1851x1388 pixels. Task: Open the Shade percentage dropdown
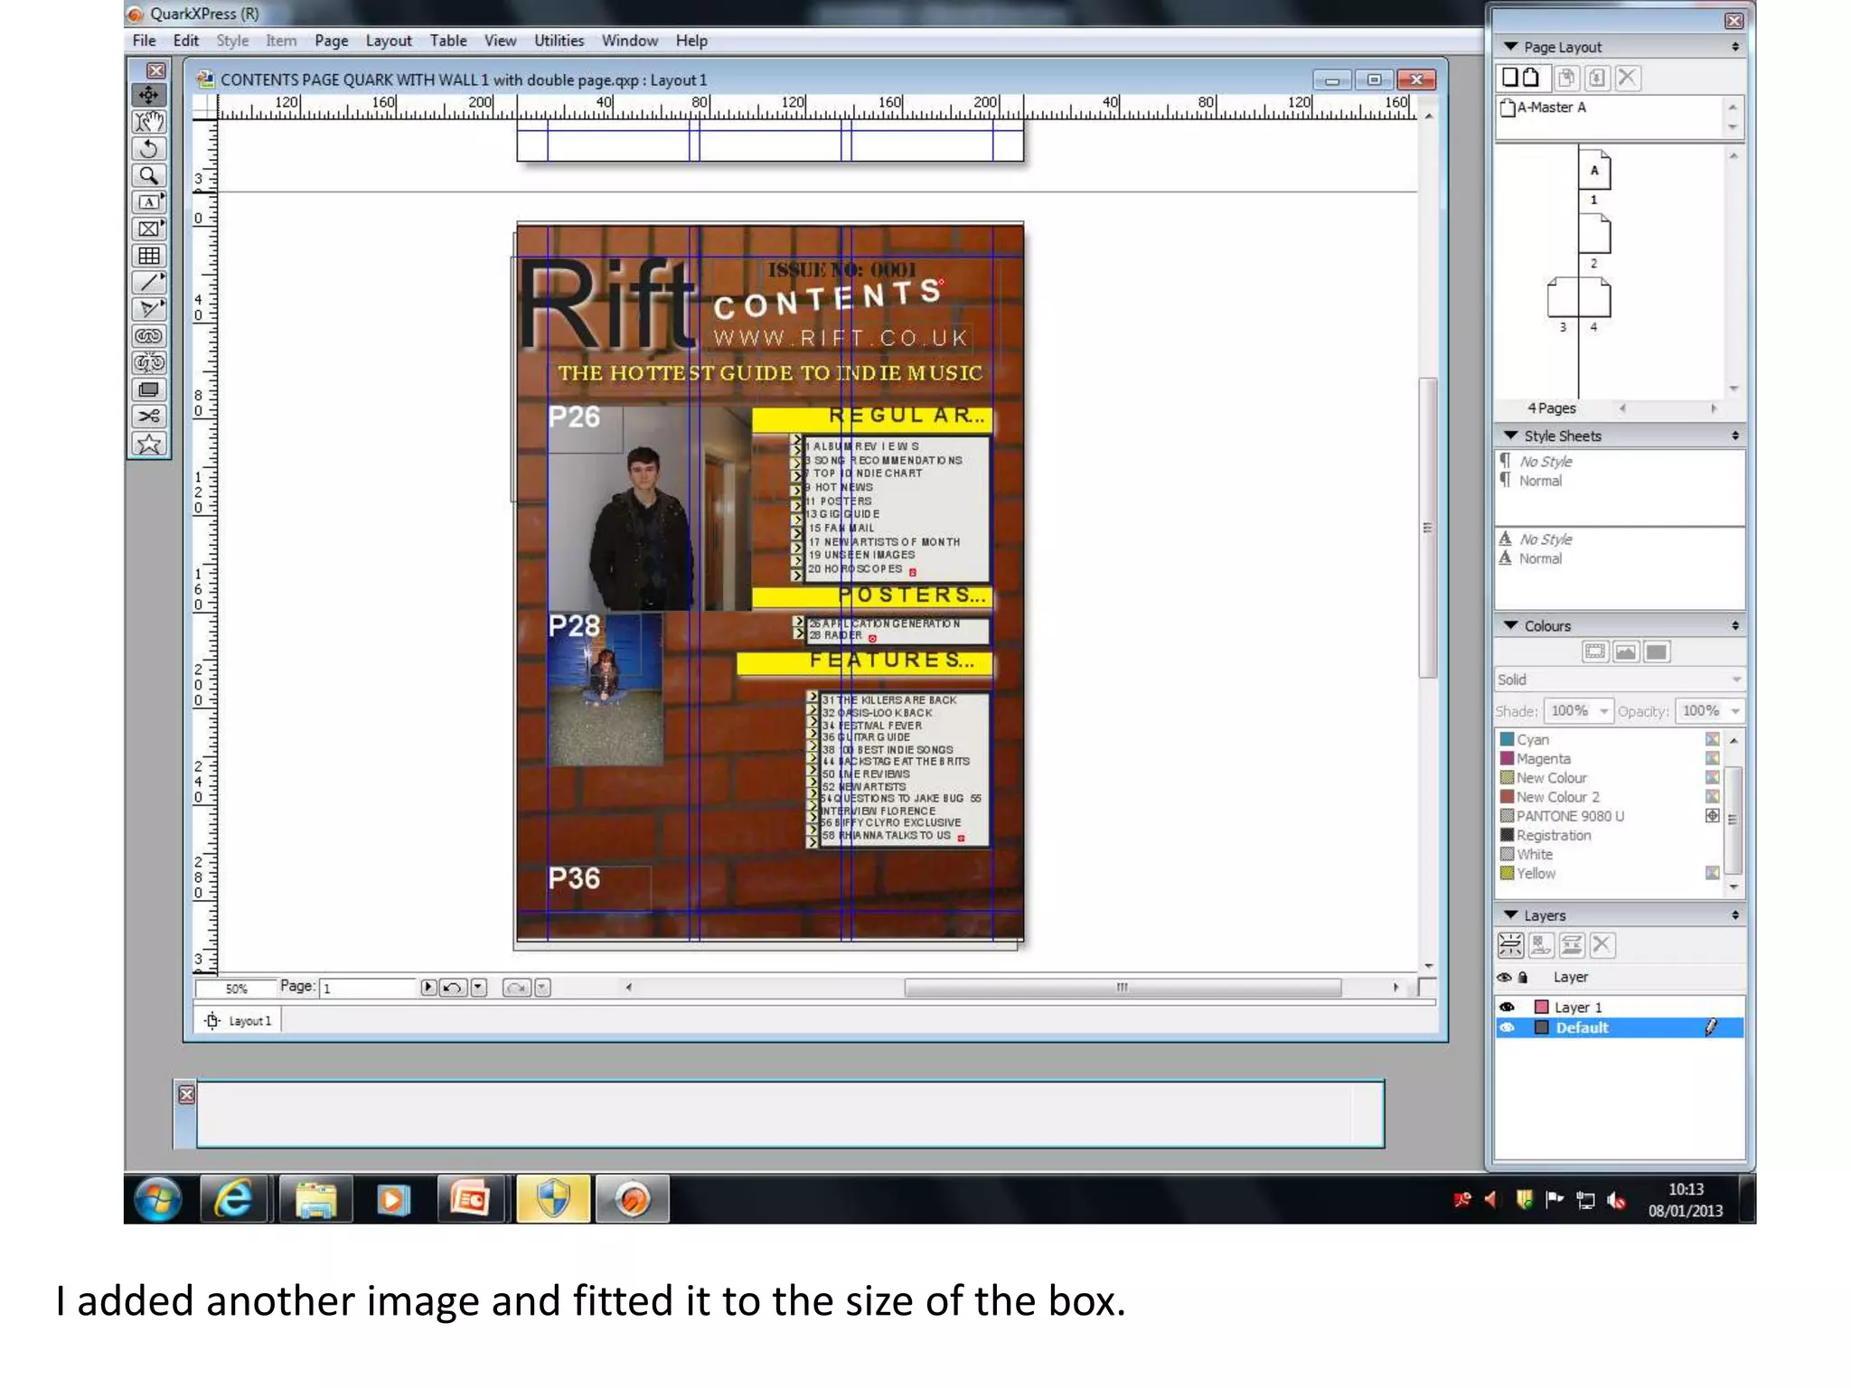[1603, 711]
